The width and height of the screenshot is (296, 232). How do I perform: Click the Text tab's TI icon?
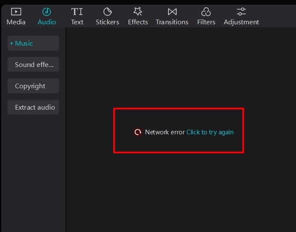tap(77, 12)
